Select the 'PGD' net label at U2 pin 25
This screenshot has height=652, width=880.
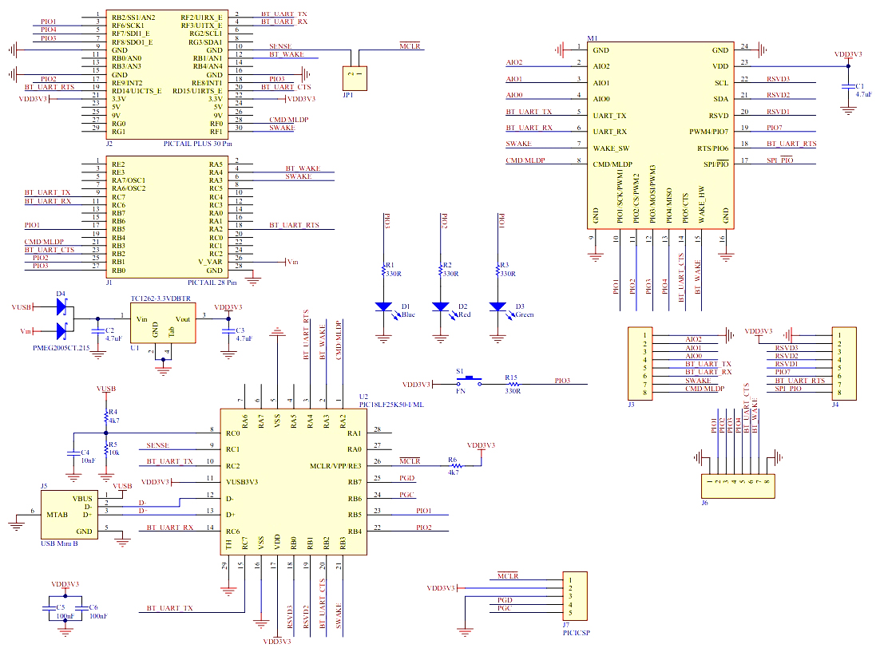click(407, 478)
